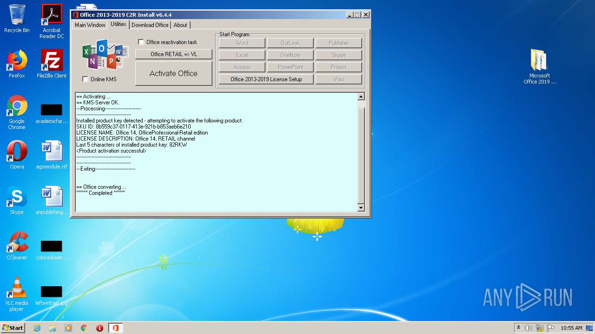Enable the Office reactivation task checkbox
Screen dimensions: 595x334
141,42
